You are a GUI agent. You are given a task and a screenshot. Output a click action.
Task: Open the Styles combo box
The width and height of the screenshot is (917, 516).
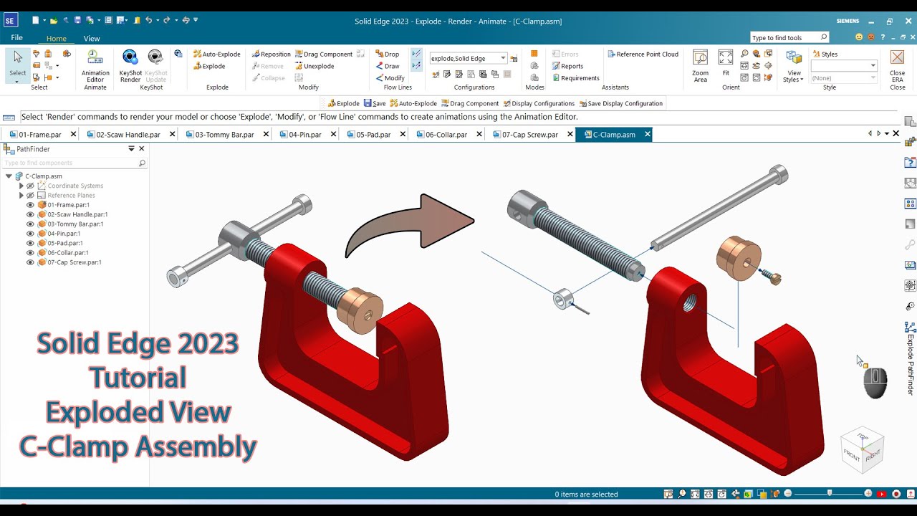pos(844,65)
